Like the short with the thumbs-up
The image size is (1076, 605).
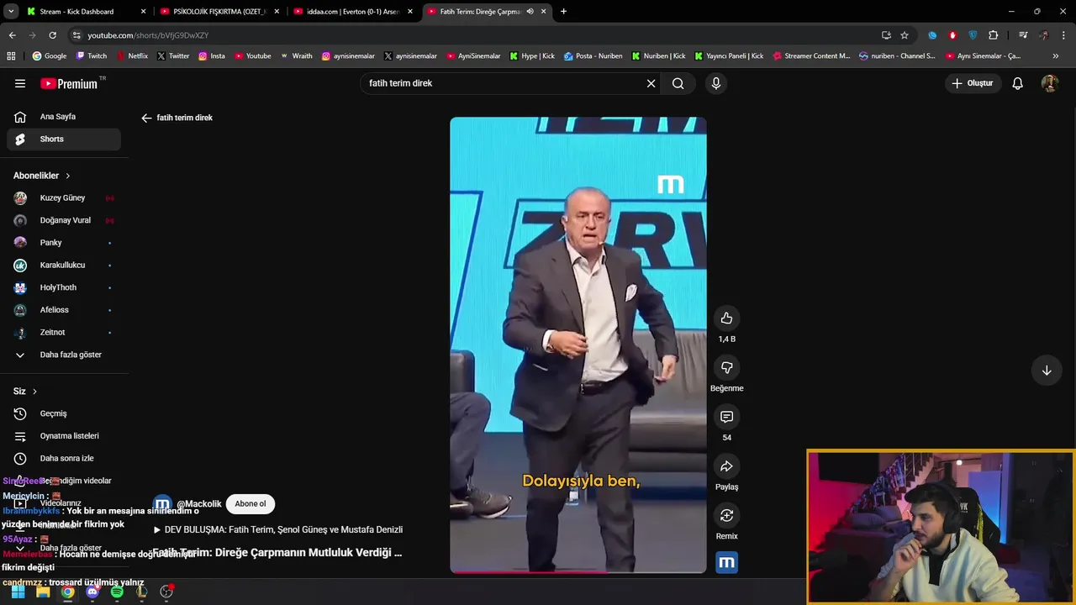tap(726, 318)
